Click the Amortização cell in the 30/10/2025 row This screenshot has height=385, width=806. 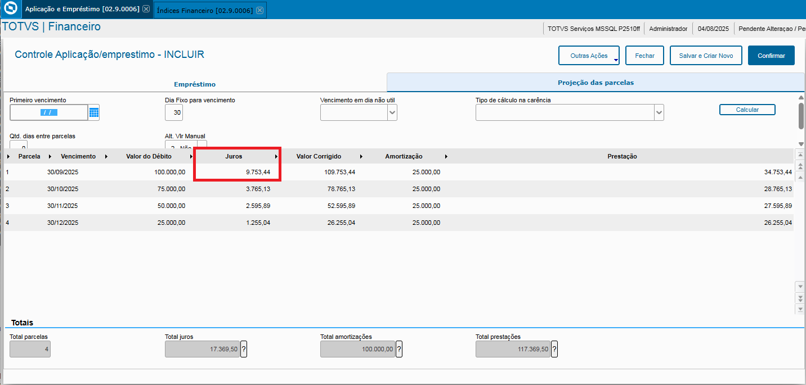tap(426, 189)
